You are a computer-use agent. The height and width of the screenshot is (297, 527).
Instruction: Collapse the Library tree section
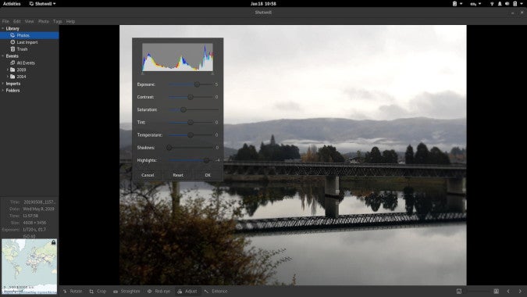[2, 29]
